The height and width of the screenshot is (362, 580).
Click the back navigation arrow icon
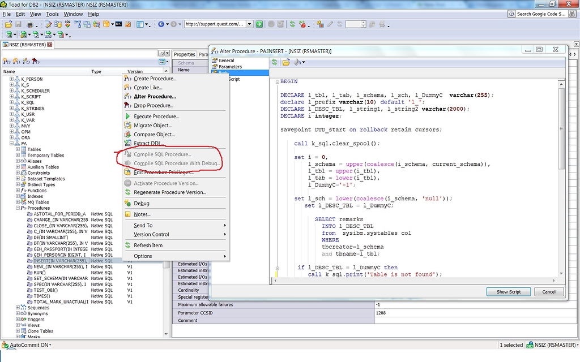coord(161,24)
